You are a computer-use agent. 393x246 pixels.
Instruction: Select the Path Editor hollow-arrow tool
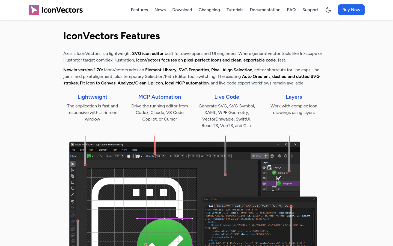[x=73, y=170]
